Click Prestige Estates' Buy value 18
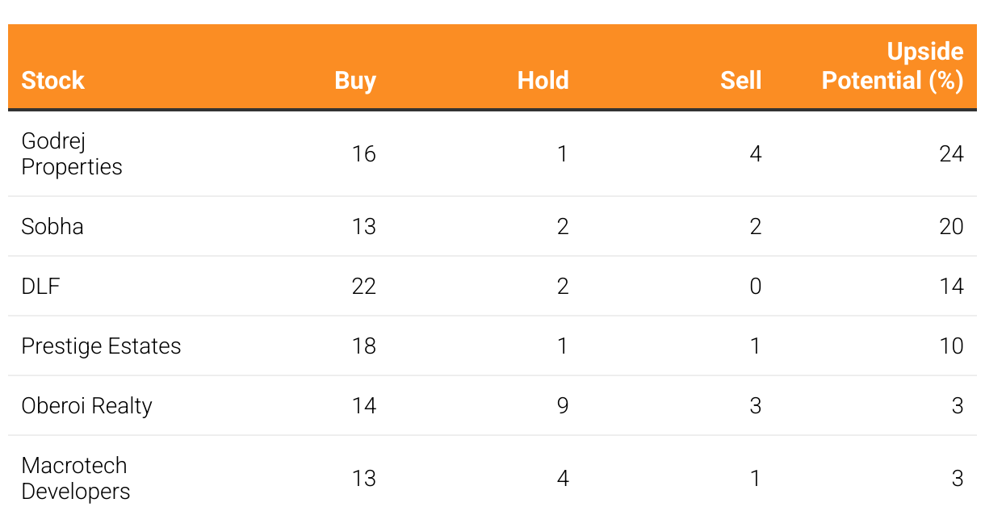Image resolution: width=985 pixels, height=528 pixels. (x=363, y=346)
